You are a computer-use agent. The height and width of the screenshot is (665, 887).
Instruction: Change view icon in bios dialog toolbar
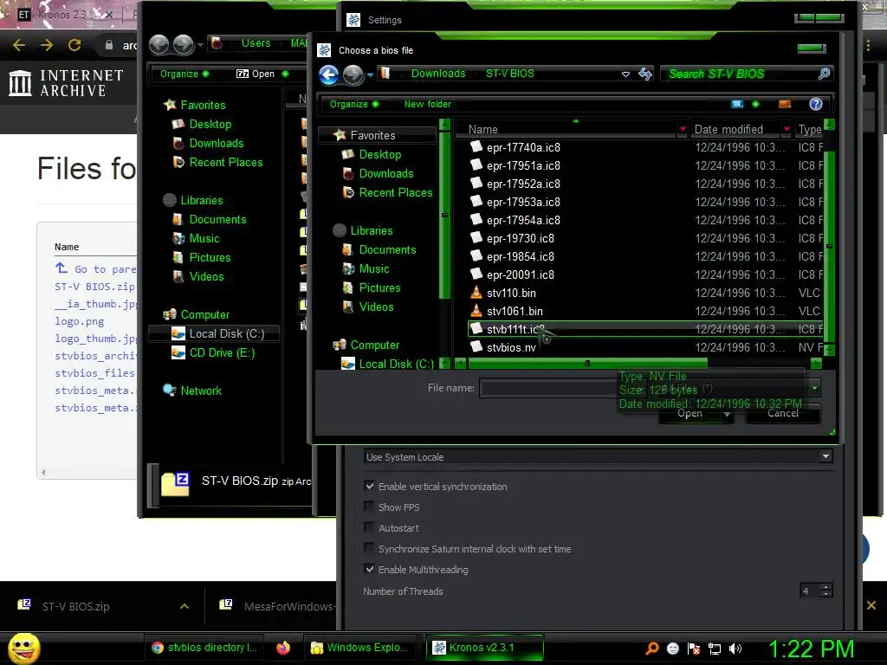(737, 104)
